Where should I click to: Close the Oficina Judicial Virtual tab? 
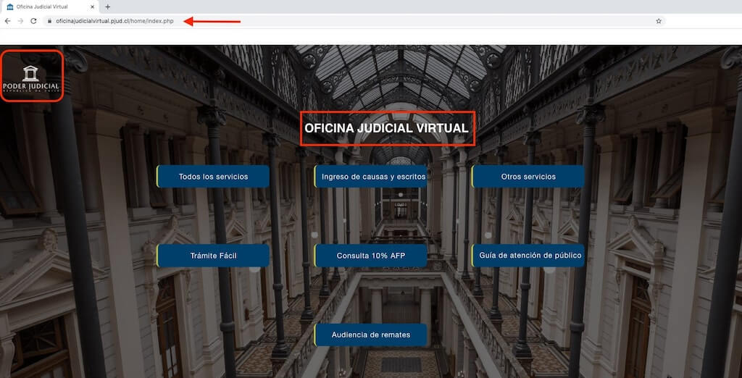[x=92, y=7]
